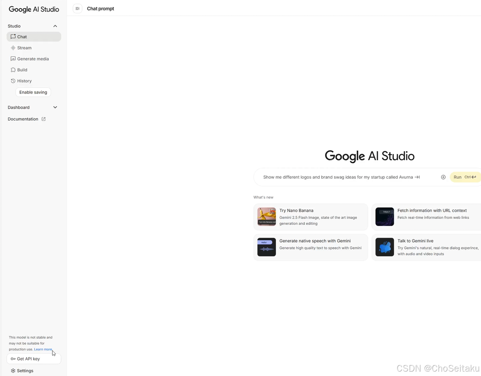Viewport: 481px width, 376px height.
Task: Click the key icon on Get API key
Action: (x=13, y=359)
